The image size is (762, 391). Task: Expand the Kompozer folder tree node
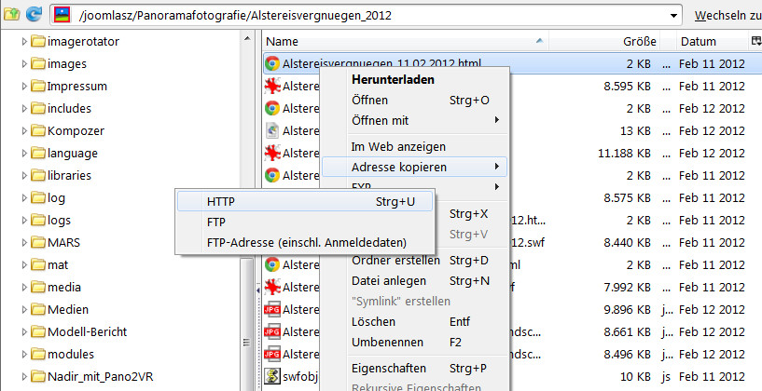[24, 131]
